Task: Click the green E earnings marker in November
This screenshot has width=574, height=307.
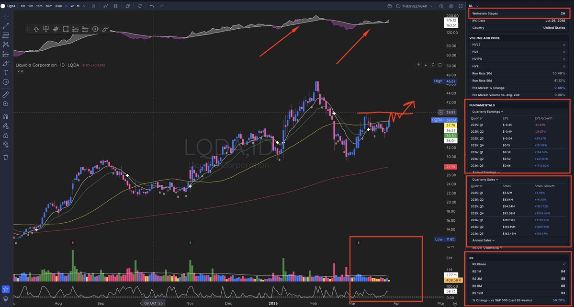Action: 190,242
